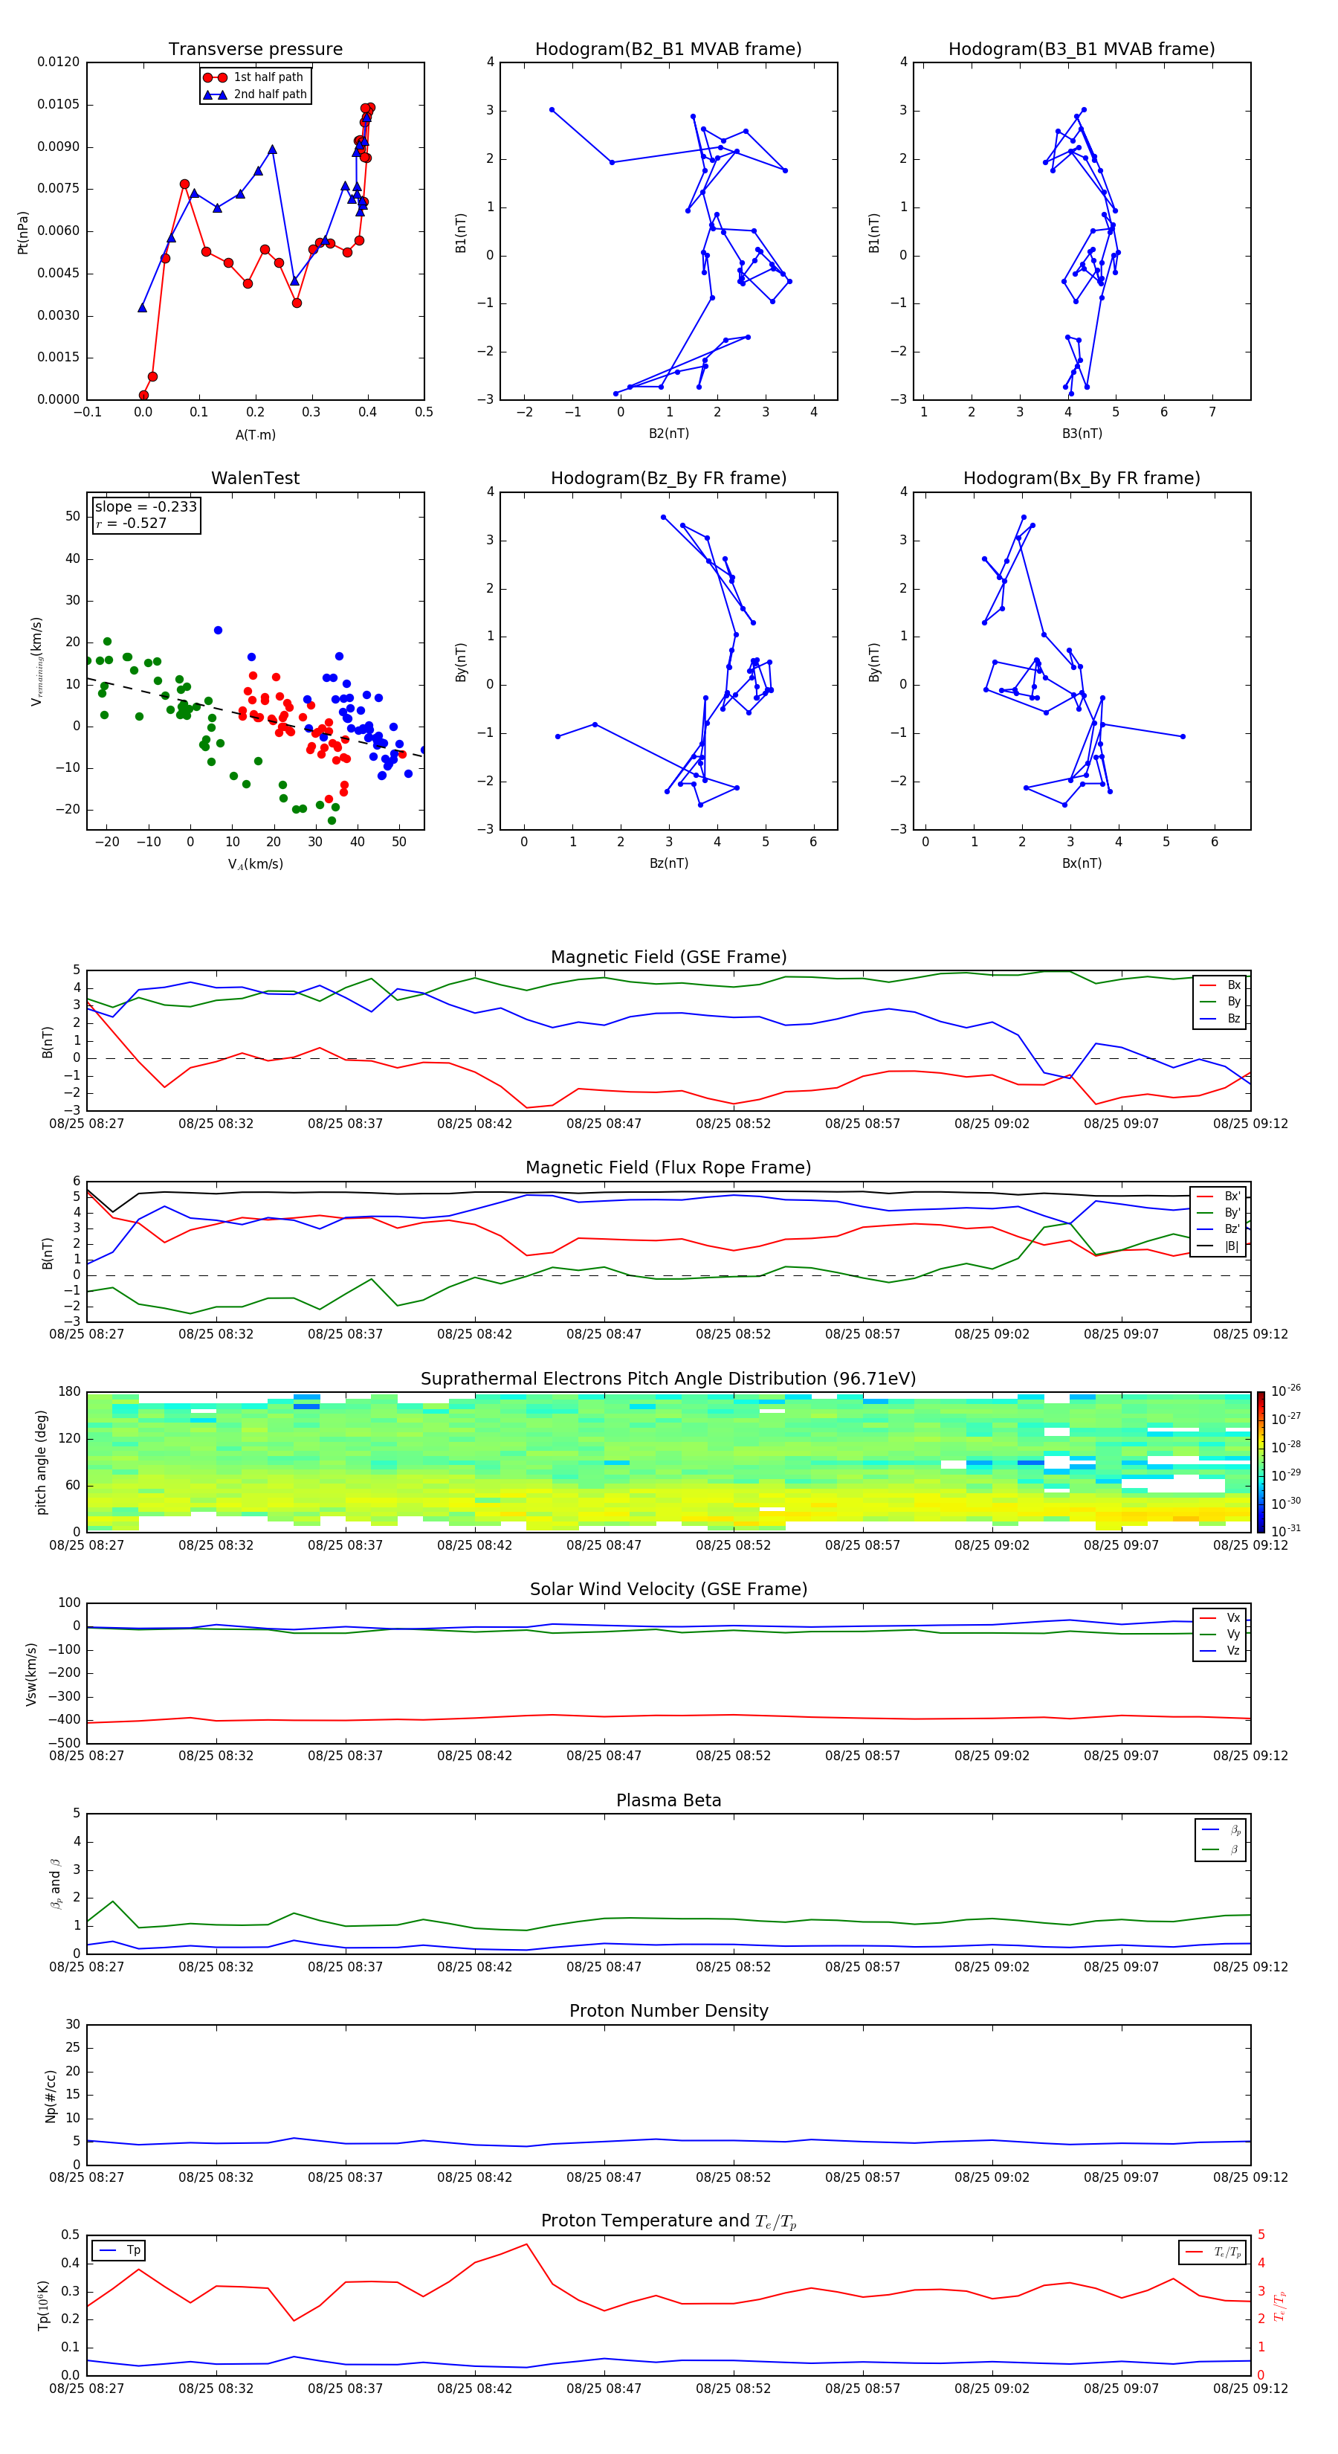Screen dimensions: 1338x2454
Task: Click 'Bx' in GSE magnetic field legend
Action: click(1220, 985)
